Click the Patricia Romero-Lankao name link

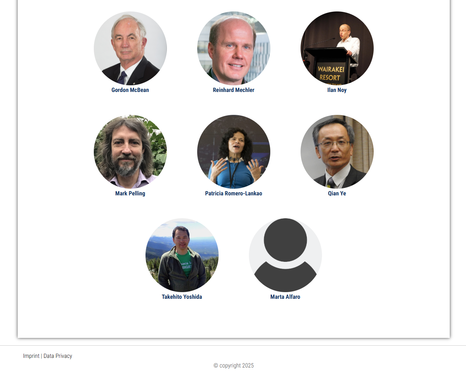pos(234,194)
